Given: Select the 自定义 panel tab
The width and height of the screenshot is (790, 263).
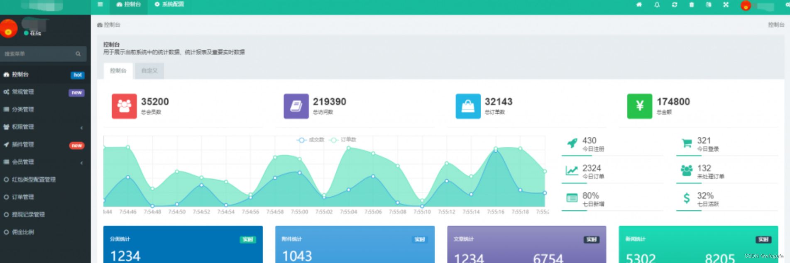Looking at the screenshot, I should [149, 71].
